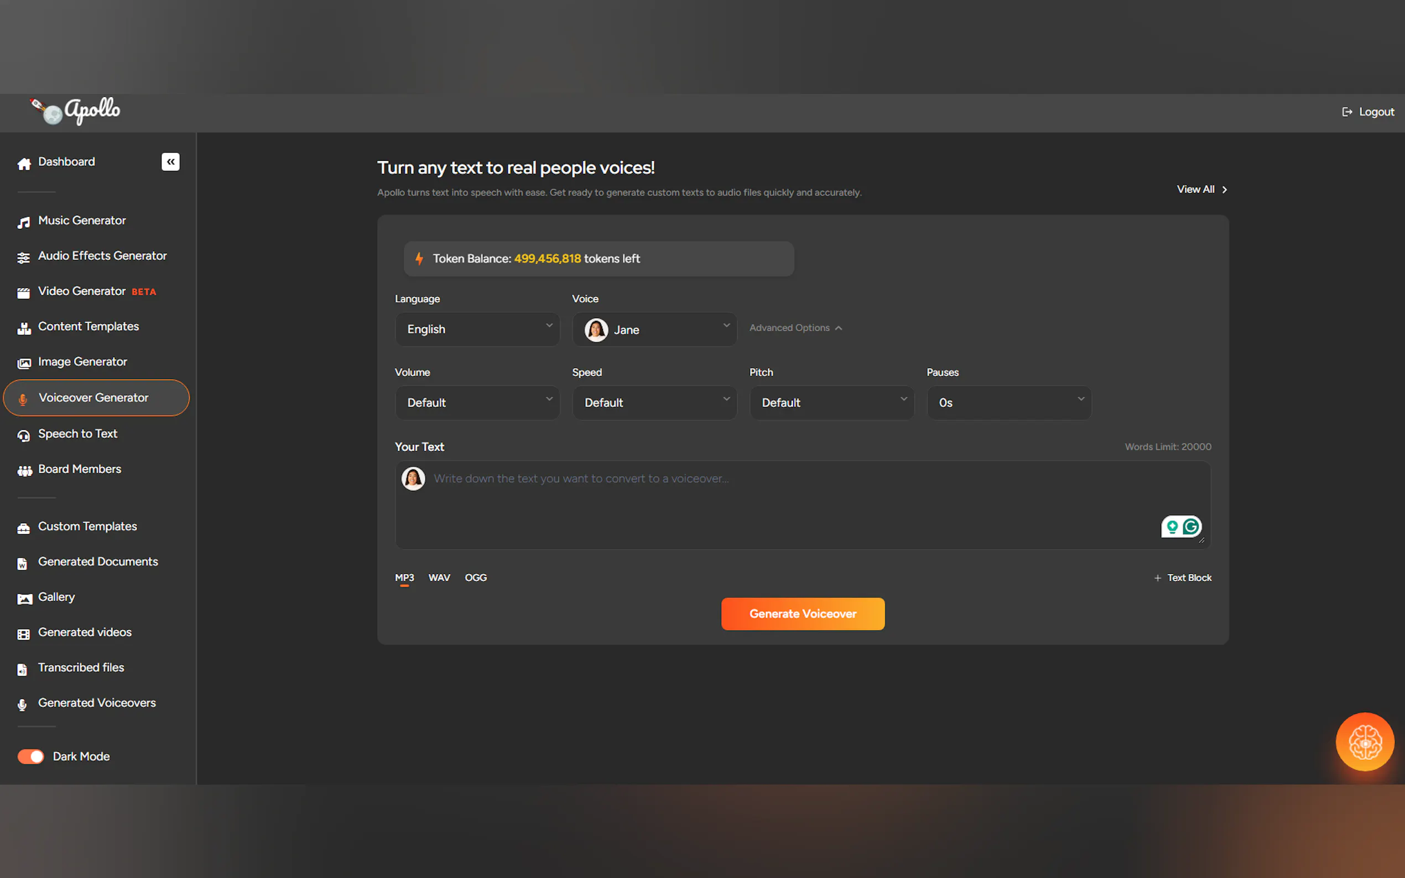The width and height of the screenshot is (1405, 878).
Task: Click the Board Members group icon
Action: point(24,471)
